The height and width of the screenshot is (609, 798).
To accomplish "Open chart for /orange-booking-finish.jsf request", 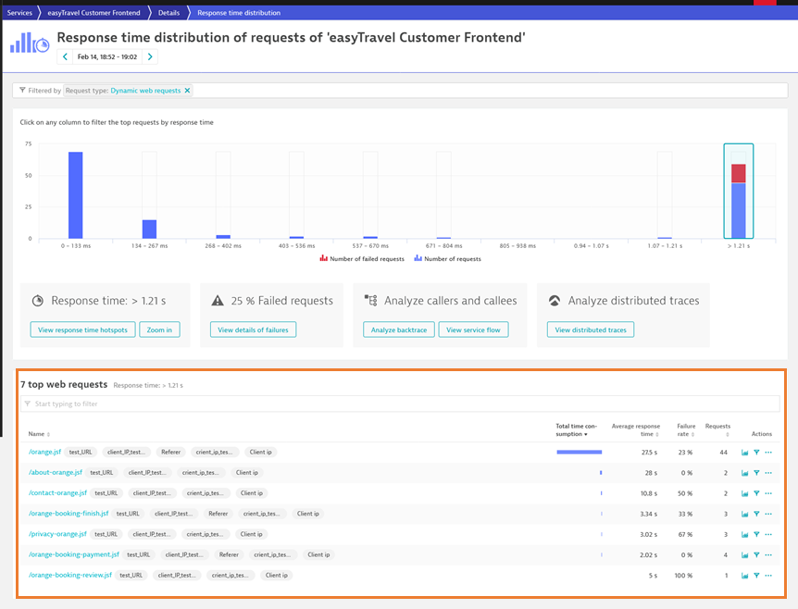I will (744, 514).
